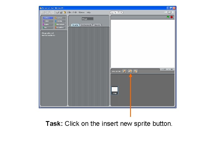
Task: Click the surprise sprite button
Action: 136,71
